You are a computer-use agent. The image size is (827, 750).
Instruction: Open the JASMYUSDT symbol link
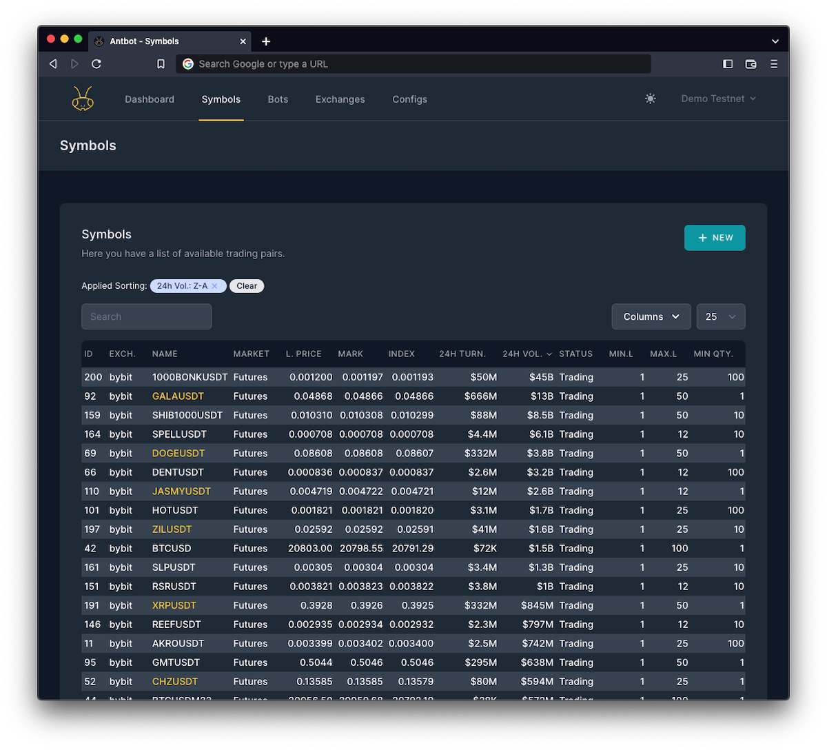pyautogui.click(x=181, y=491)
